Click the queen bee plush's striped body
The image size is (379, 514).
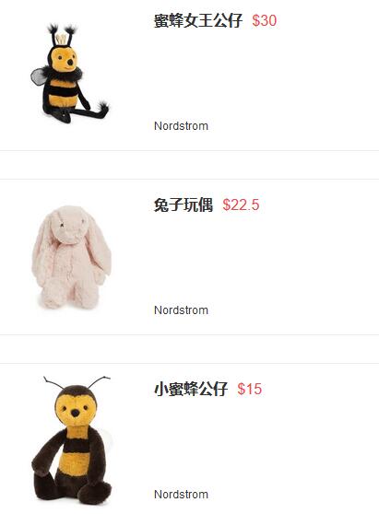(63, 93)
